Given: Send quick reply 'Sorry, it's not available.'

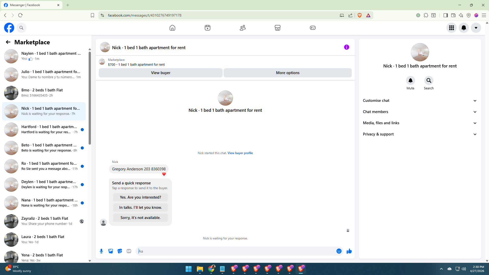Looking at the screenshot, I should coord(140,218).
